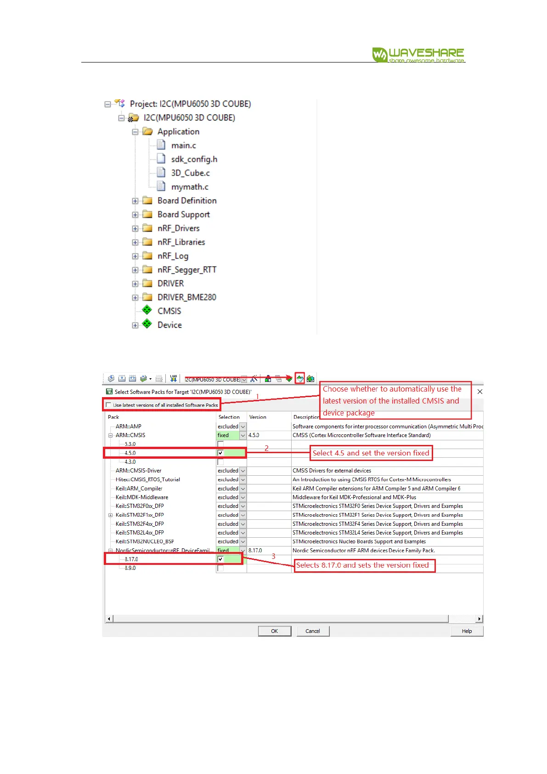Uncheck the ARM::CMSIS 4.5.0 version checkbox
547x774 pixels.
[220, 453]
